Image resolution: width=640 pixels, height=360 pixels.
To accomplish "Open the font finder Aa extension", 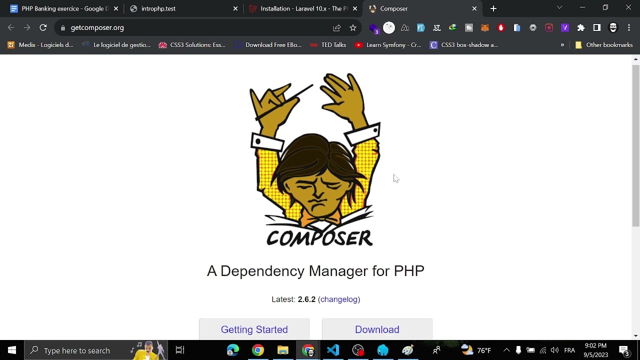I will [x=405, y=28].
